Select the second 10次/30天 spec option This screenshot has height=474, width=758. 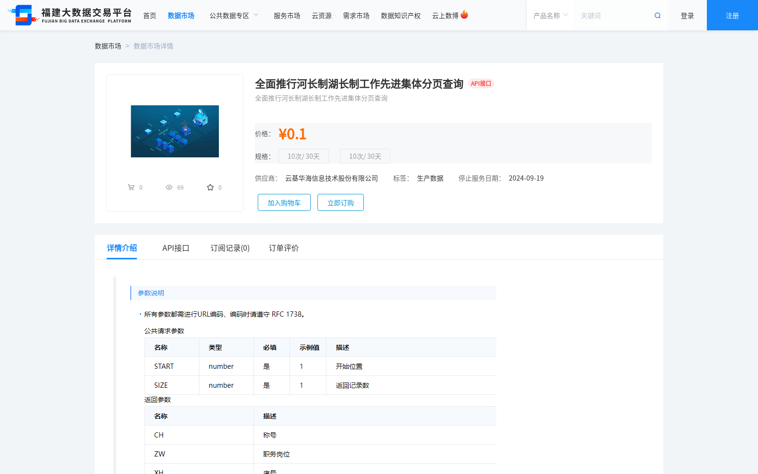coord(365,156)
